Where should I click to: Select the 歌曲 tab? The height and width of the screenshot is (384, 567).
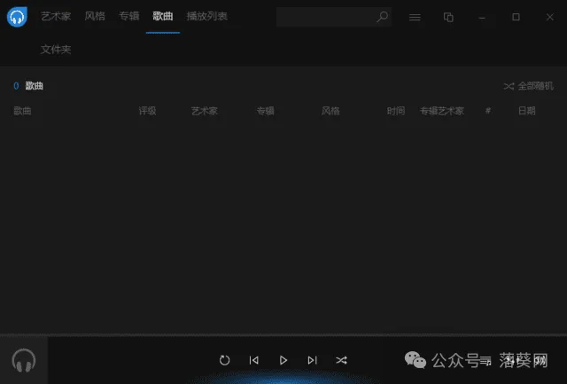point(163,16)
